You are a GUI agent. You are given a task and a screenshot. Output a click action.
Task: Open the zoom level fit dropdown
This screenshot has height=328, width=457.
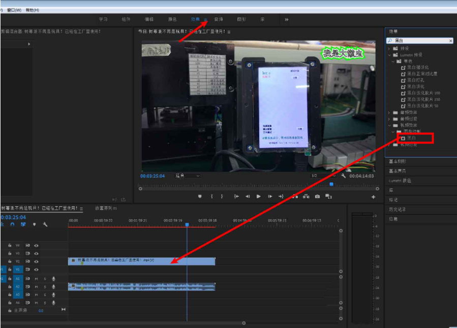click(187, 176)
